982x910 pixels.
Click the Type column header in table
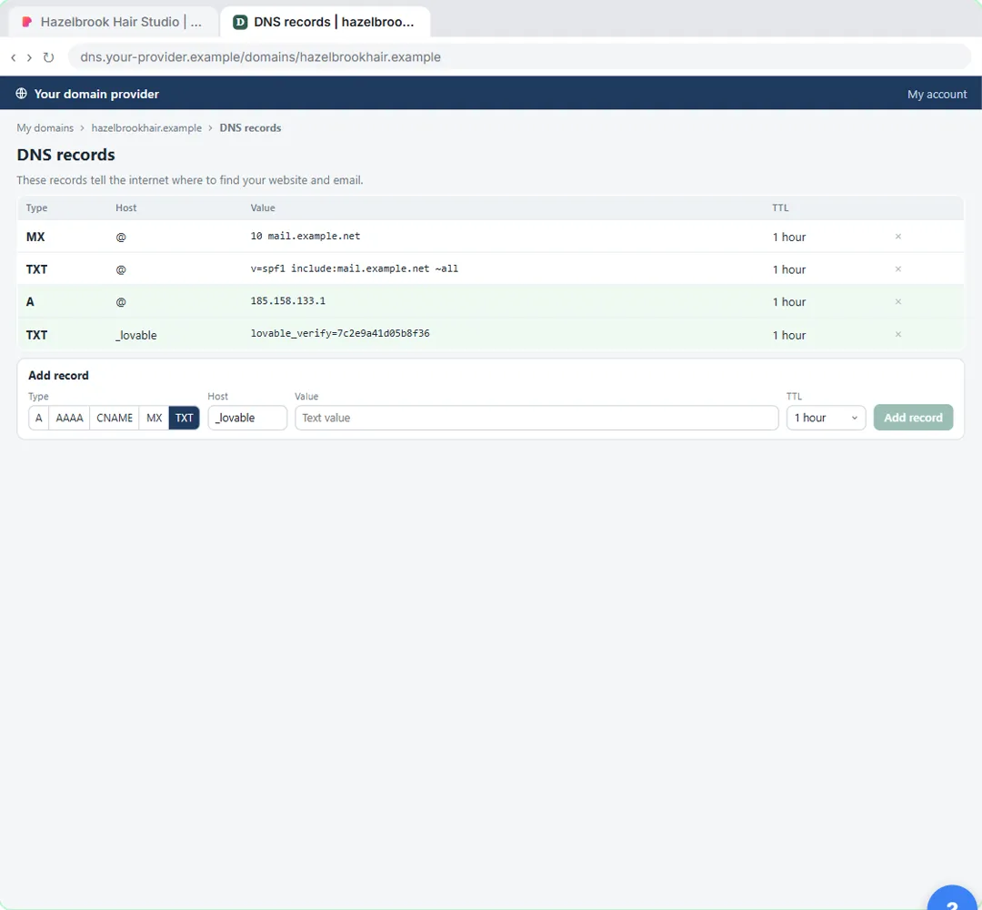click(x=36, y=208)
